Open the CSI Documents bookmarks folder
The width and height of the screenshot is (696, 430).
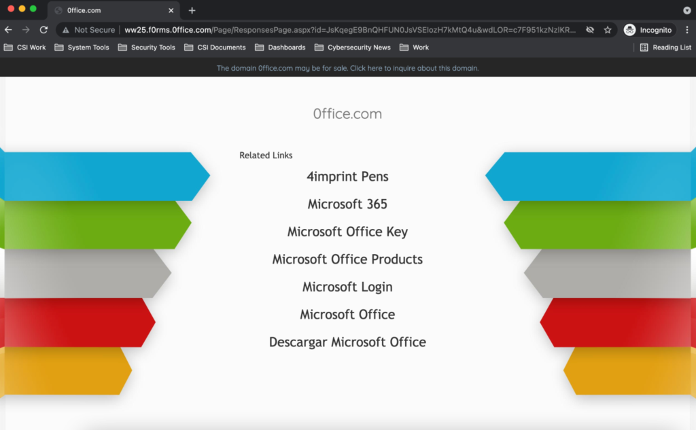point(215,48)
